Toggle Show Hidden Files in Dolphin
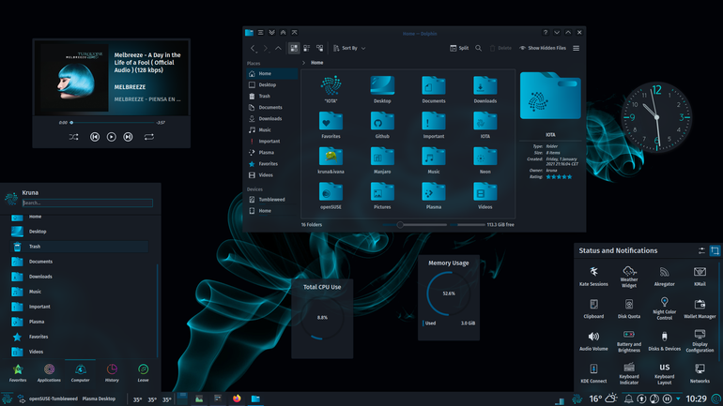Image resolution: width=723 pixels, height=406 pixels. point(543,48)
